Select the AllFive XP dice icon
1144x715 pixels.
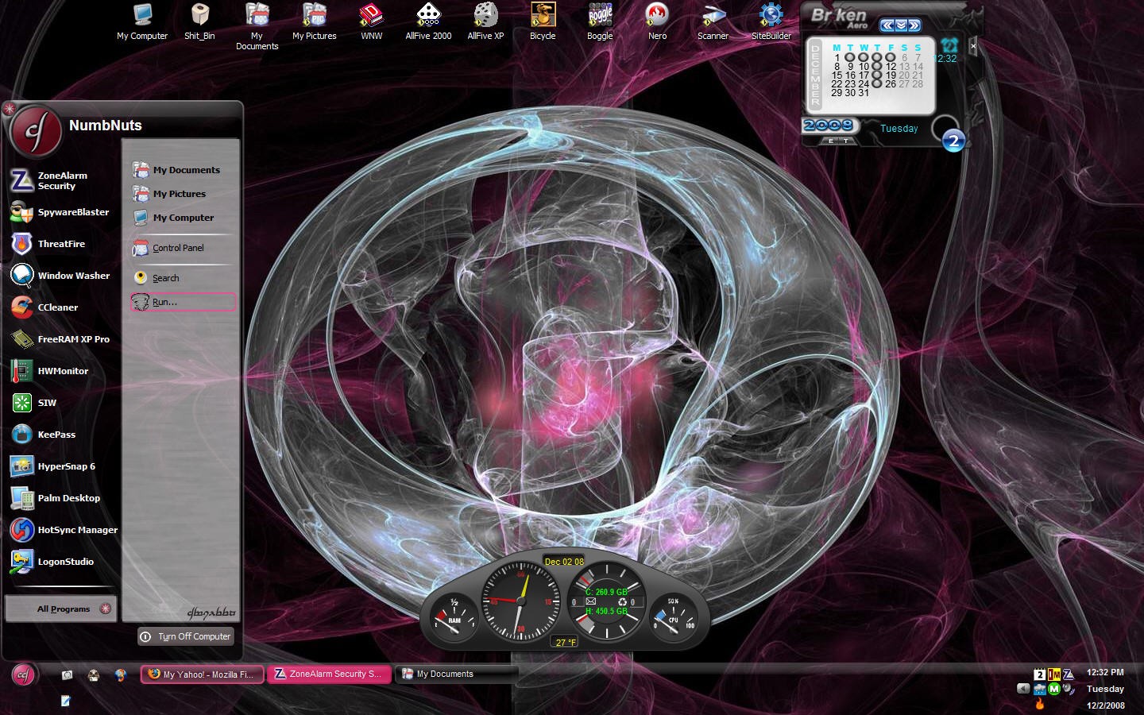click(485, 21)
